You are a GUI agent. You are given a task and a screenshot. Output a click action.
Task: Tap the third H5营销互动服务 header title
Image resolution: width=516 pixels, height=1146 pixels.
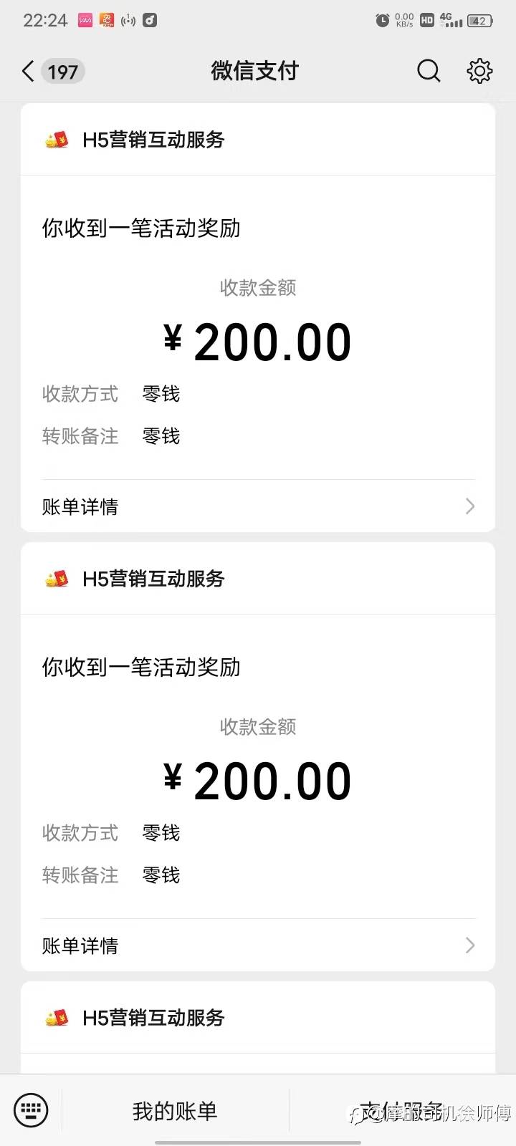coord(153,1017)
